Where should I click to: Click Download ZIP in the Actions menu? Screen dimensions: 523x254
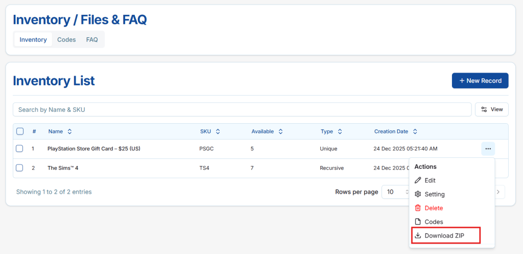coord(445,236)
